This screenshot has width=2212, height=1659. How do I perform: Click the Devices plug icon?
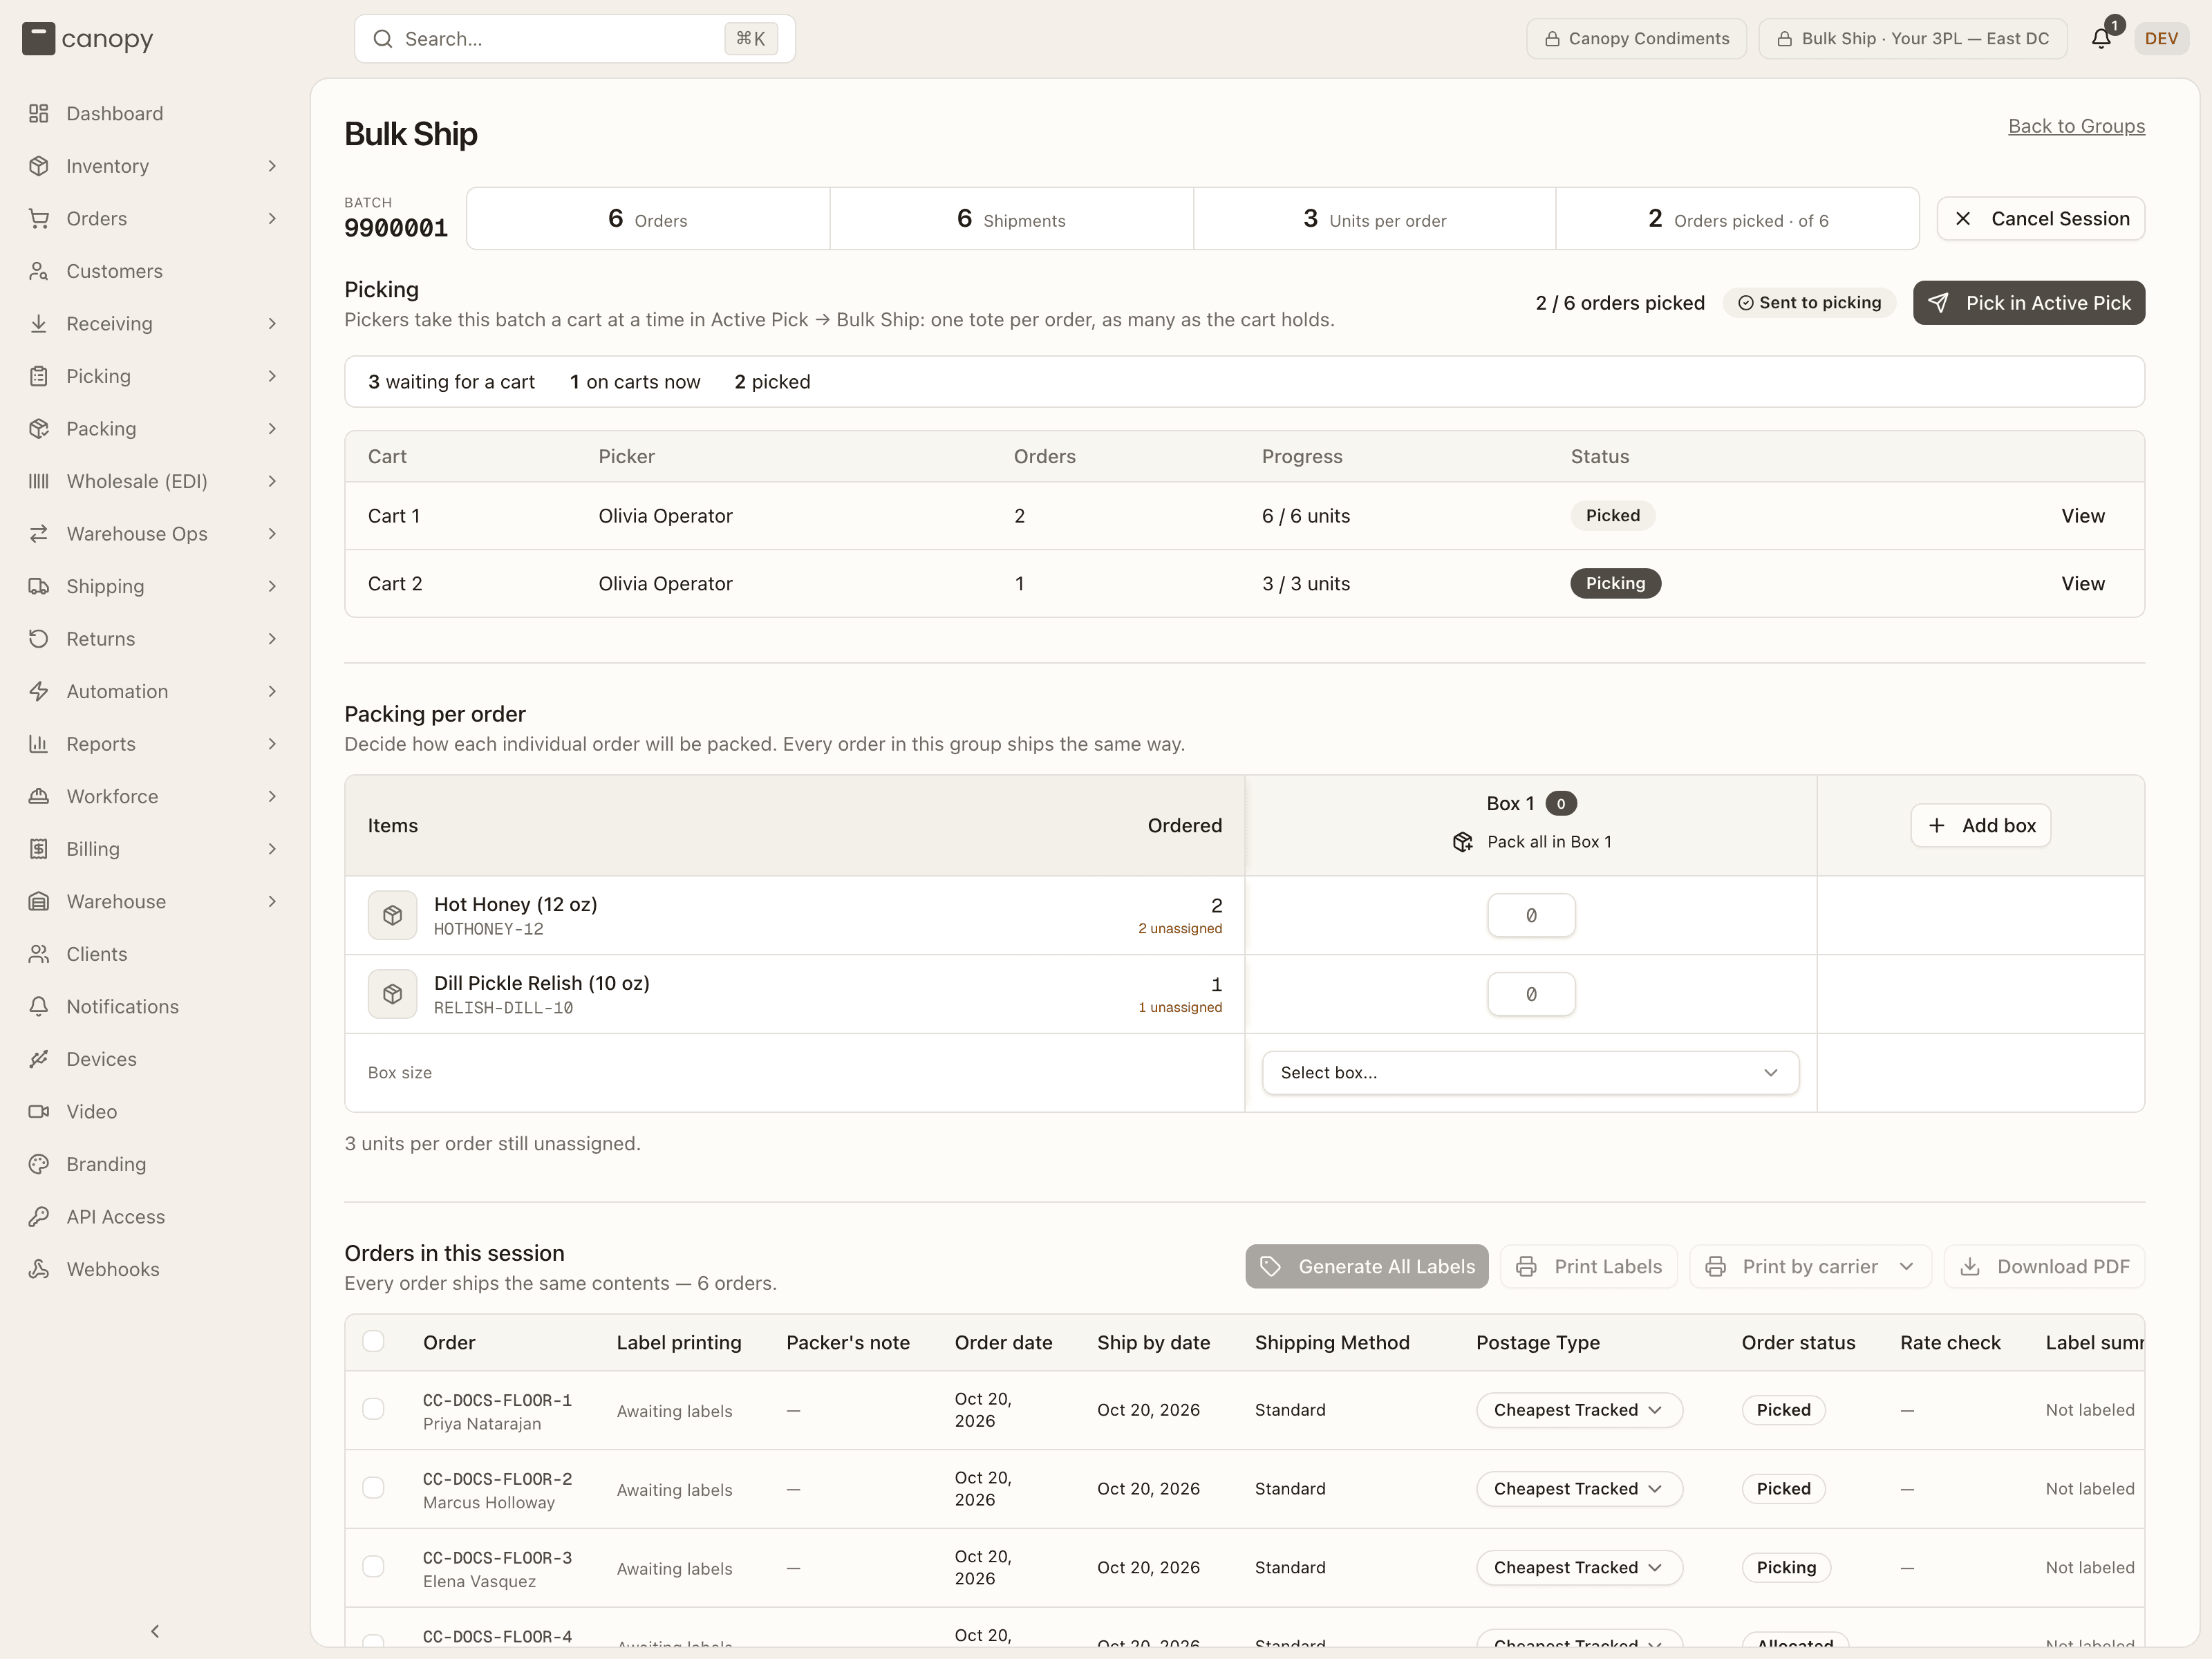pos(38,1059)
